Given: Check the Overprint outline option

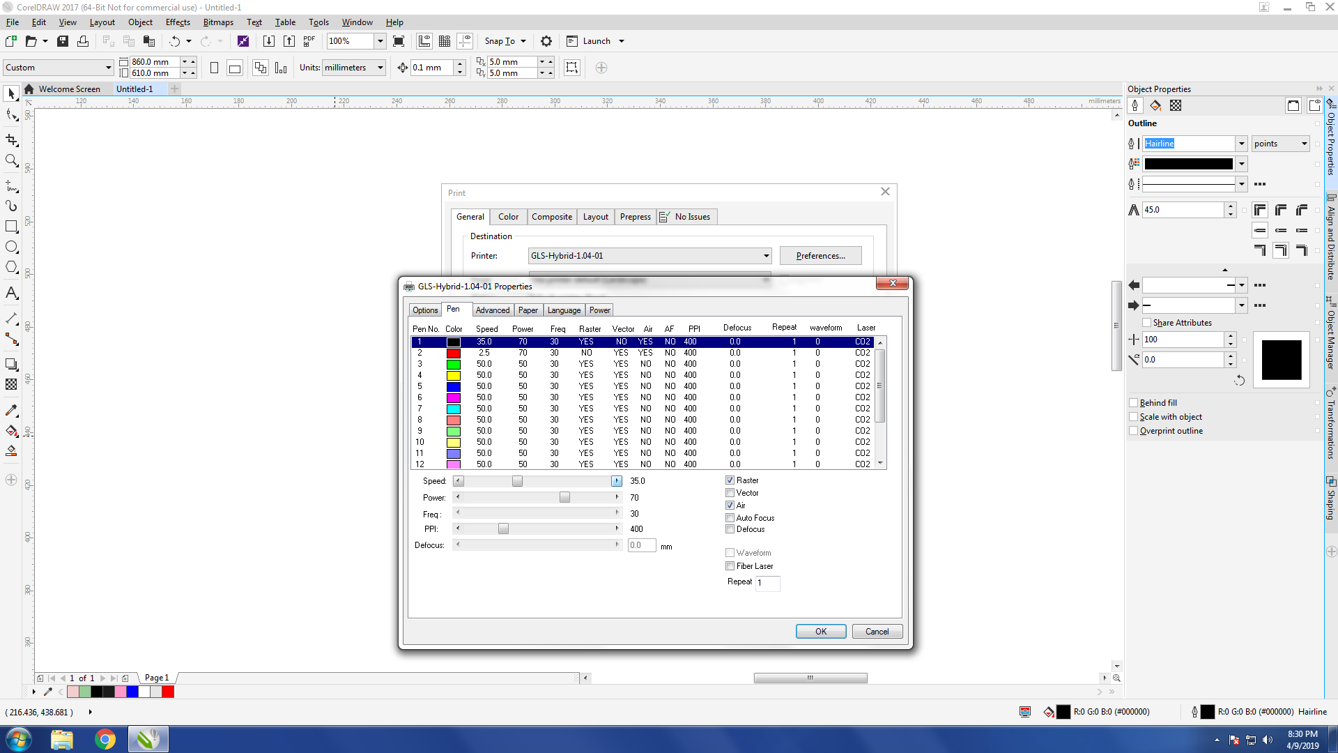Looking at the screenshot, I should [x=1134, y=431].
